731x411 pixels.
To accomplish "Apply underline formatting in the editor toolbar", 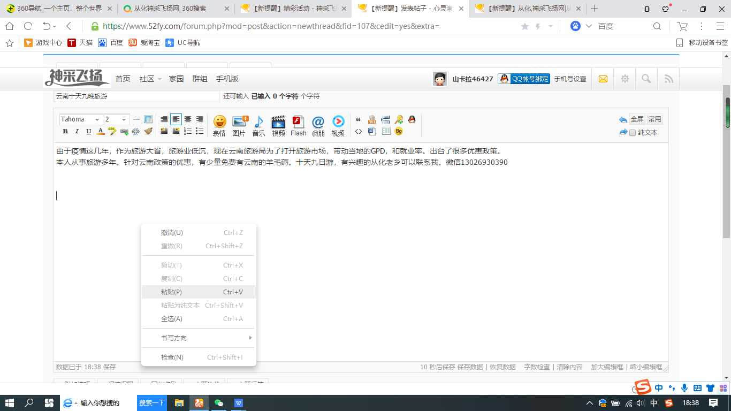I will pyautogui.click(x=89, y=132).
